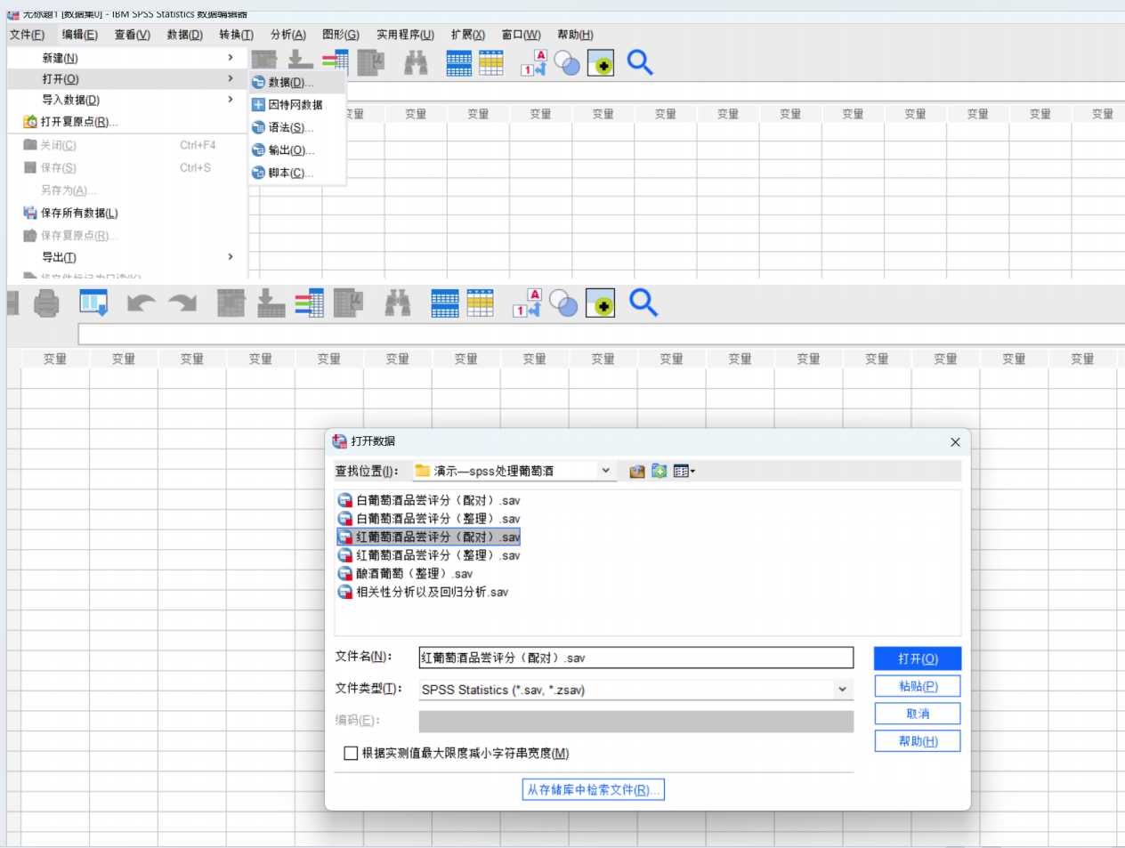Viewport: 1125px width, 848px height.
Task: Click the Go to Variable icon in lower toolbar
Action: 271,303
